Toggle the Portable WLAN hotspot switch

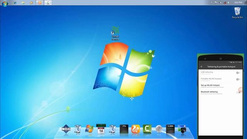[238, 79]
